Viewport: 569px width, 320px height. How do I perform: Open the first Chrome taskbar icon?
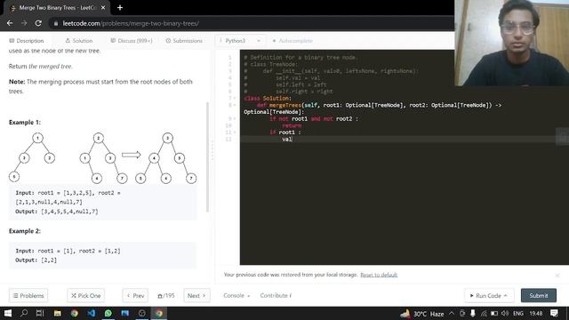point(75,313)
